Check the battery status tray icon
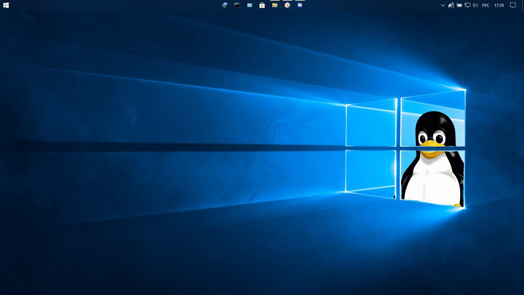Viewport: 524px width, 295px height. 459,5
